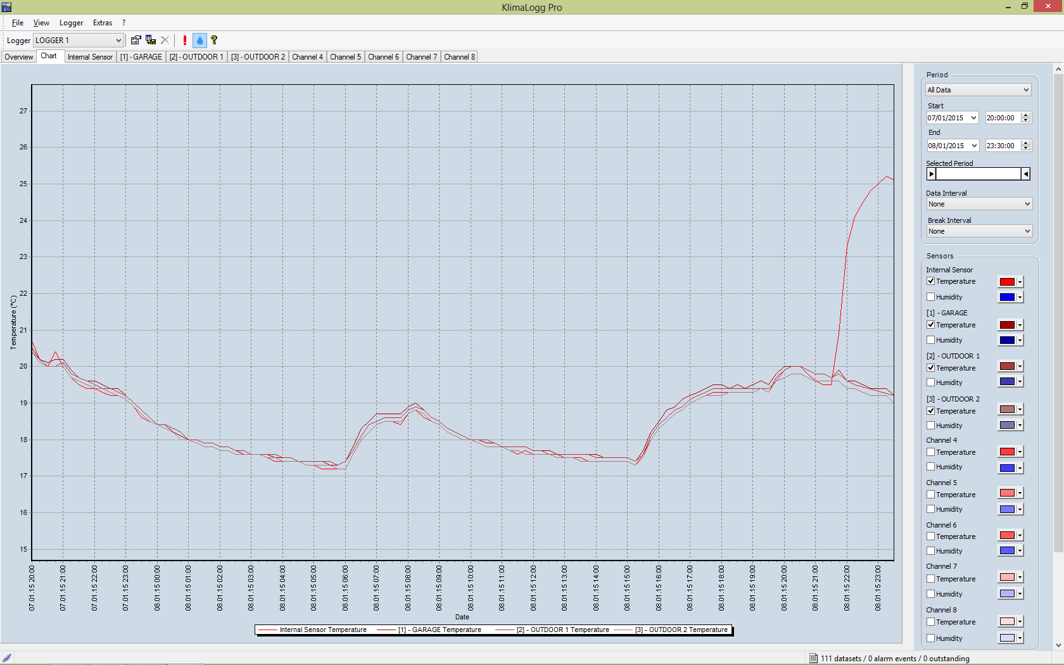Toggle the blue water drop icon

click(199, 40)
